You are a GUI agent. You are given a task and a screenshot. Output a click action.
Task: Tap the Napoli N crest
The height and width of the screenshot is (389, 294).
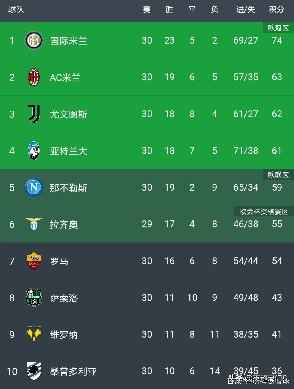[34, 187]
